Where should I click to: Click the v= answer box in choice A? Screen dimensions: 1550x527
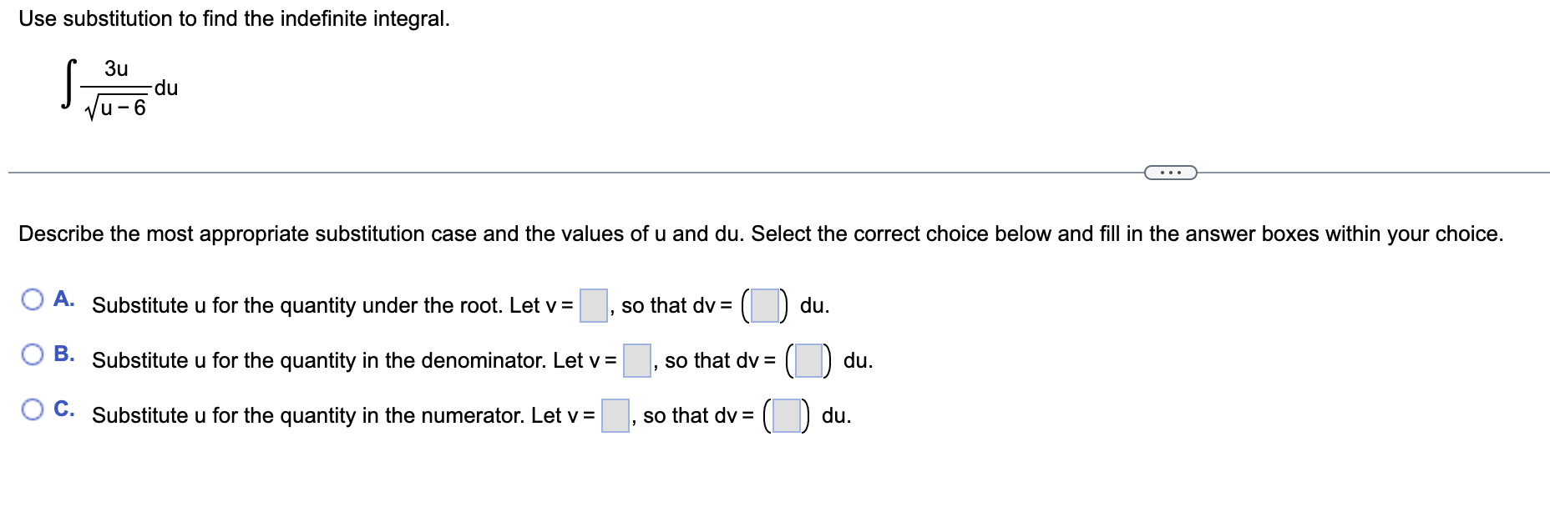(594, 305)
